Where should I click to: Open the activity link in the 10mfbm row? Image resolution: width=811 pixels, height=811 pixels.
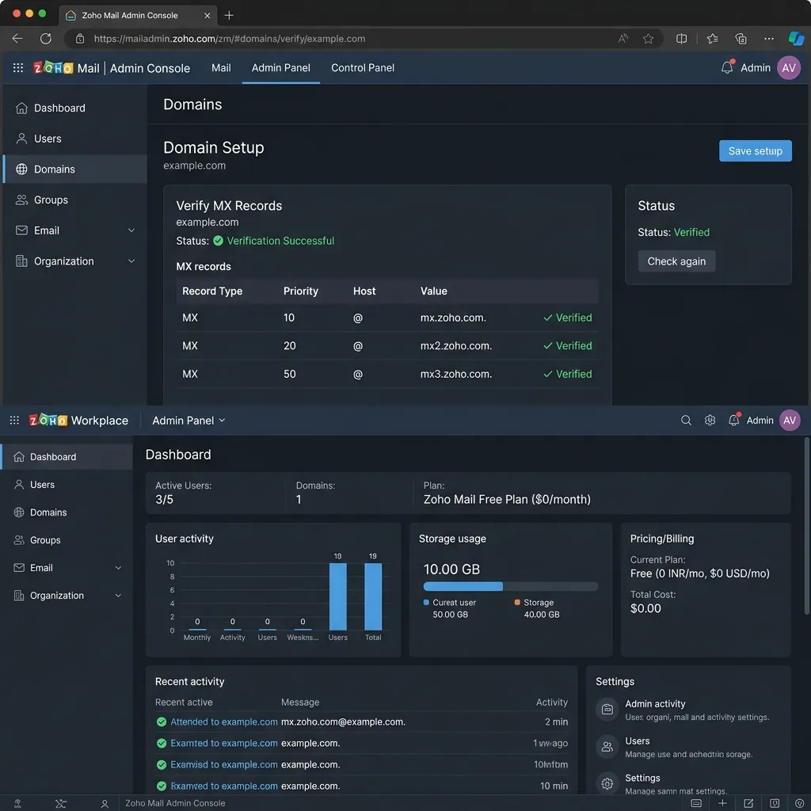click(x=224, y=764)
